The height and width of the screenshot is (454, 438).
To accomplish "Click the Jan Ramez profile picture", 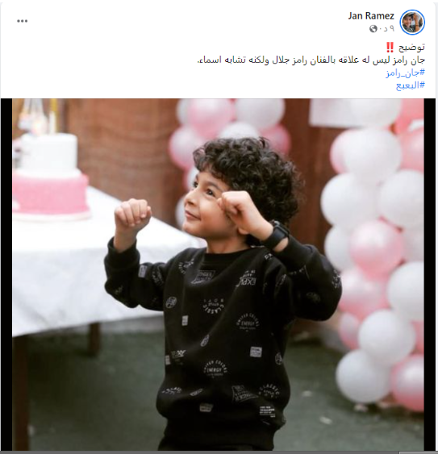I will 412,22.
